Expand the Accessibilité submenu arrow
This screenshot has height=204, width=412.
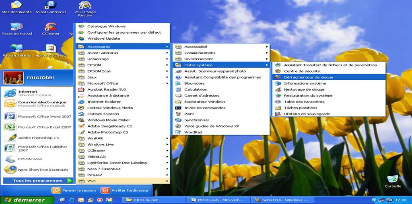(267, 46)
